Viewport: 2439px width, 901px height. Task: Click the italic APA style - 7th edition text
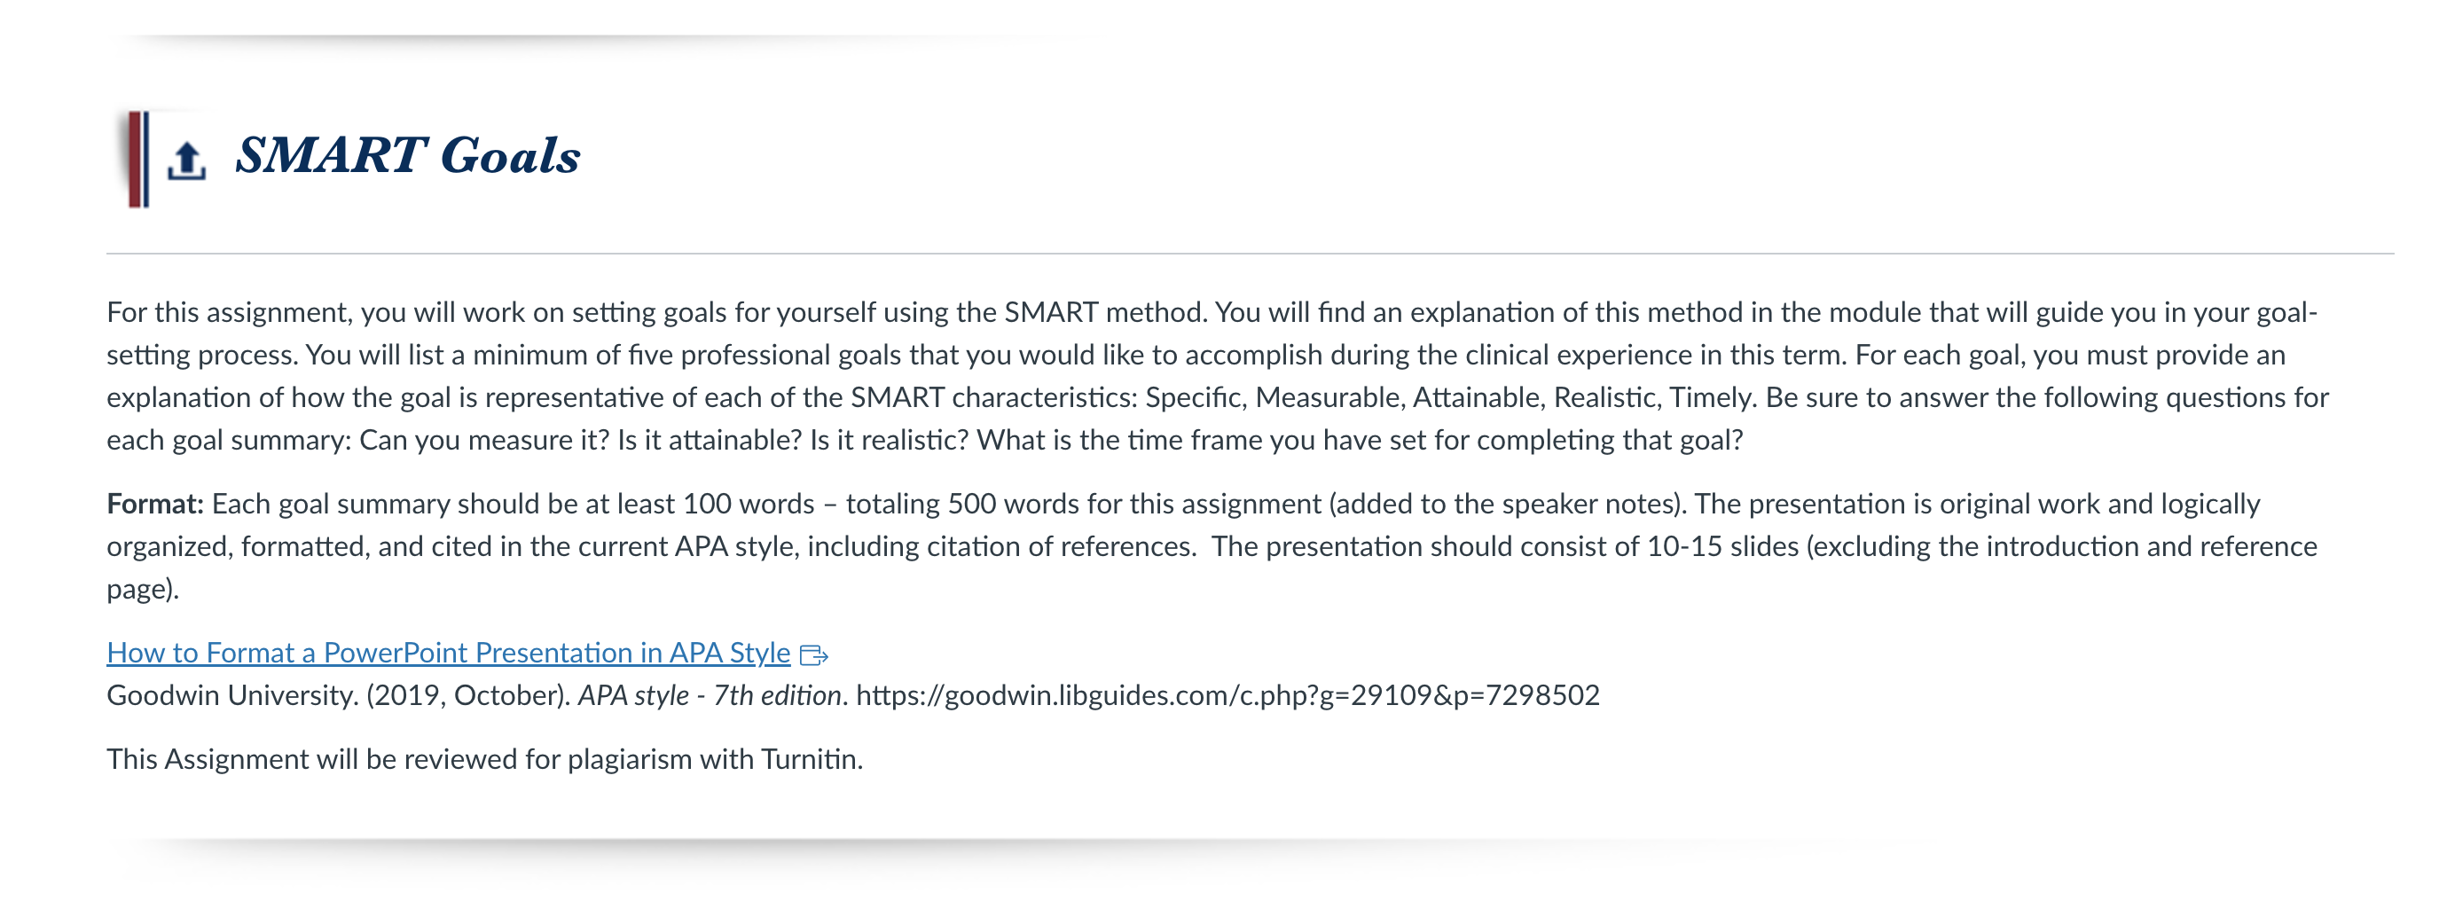click(710, 695)
